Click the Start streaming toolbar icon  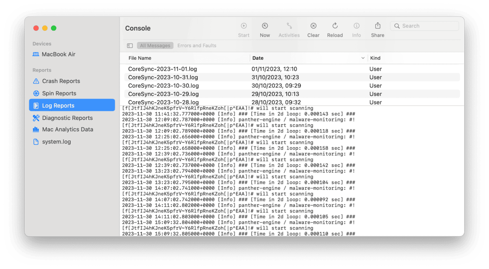(244, 26)
